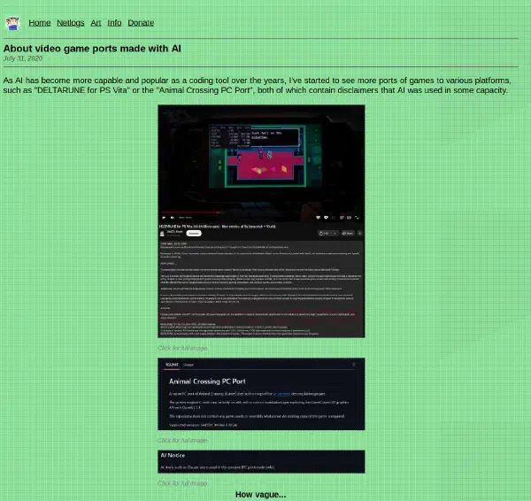
Task: Open the Home navigation link
Action: point(40,23)
